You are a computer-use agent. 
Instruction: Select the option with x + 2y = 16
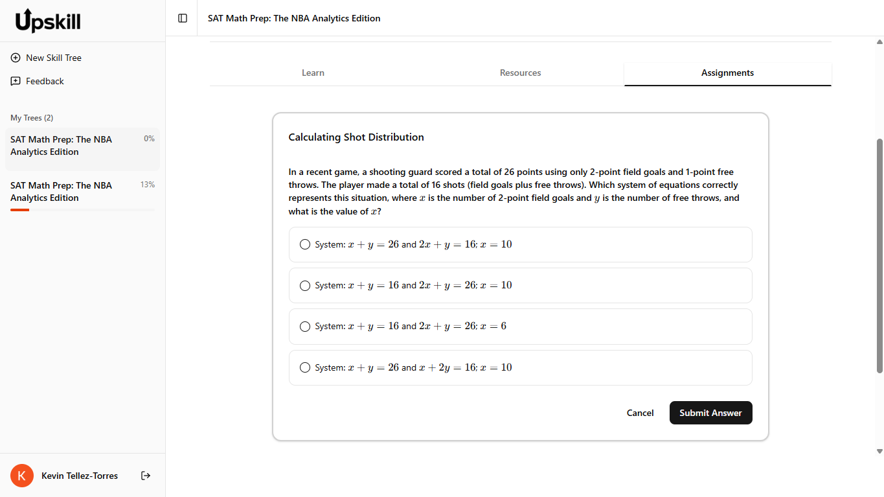click(305, 367)
